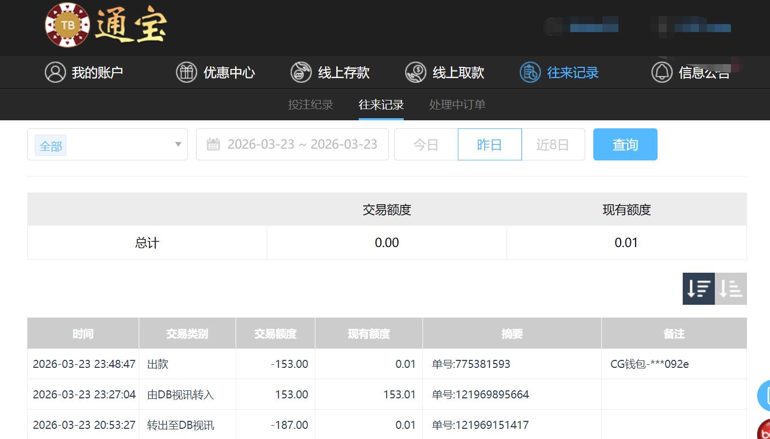This screenshot has height=439, width=770.
Task: Select the 昨日 filter option
Action: tap(489, 144)
